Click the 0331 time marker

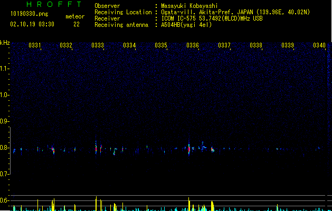click(34, 45)
